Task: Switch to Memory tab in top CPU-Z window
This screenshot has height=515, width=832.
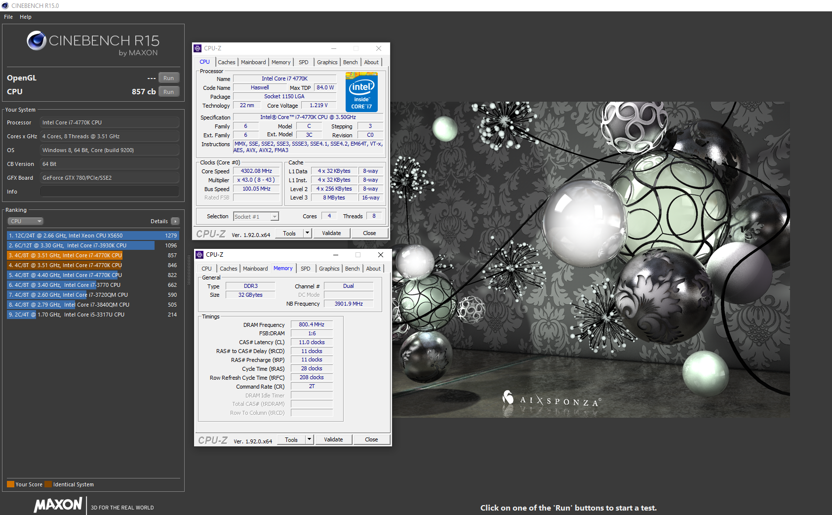Action: (281, 62)
